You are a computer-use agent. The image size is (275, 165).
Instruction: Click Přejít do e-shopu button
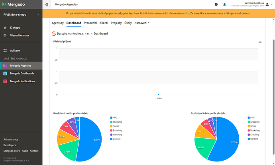[21, 15]
